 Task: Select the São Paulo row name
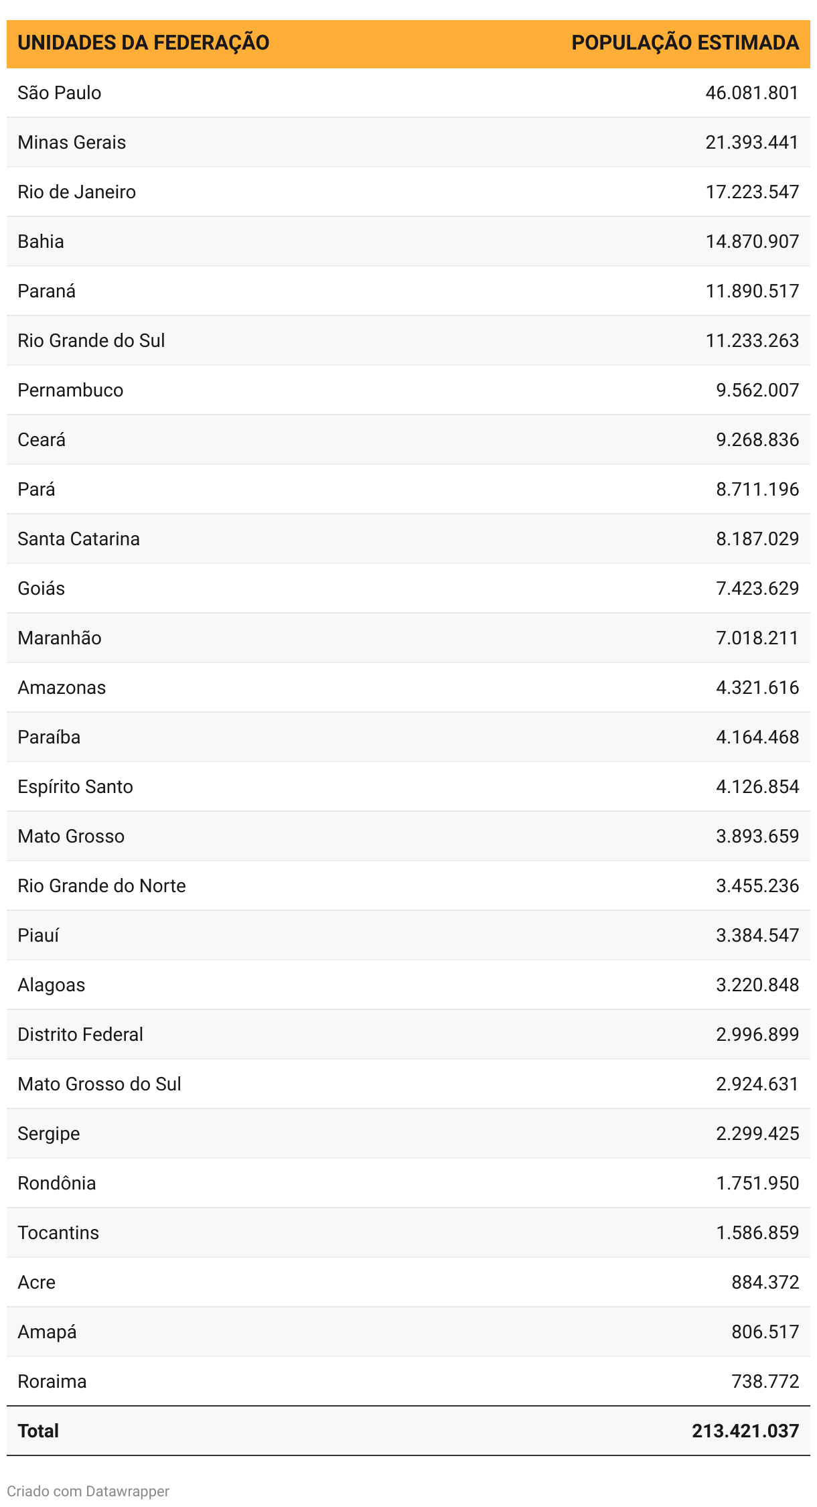(60, 93)
